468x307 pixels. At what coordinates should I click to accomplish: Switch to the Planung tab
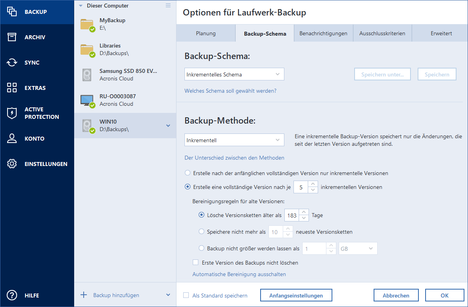(206, 33)
